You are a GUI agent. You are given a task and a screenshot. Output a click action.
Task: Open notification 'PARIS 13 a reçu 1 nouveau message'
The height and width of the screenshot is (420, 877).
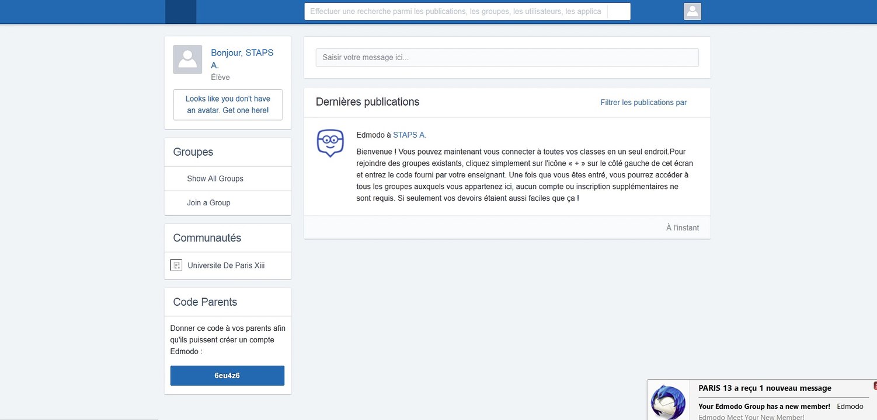click(x=765, y=388)
